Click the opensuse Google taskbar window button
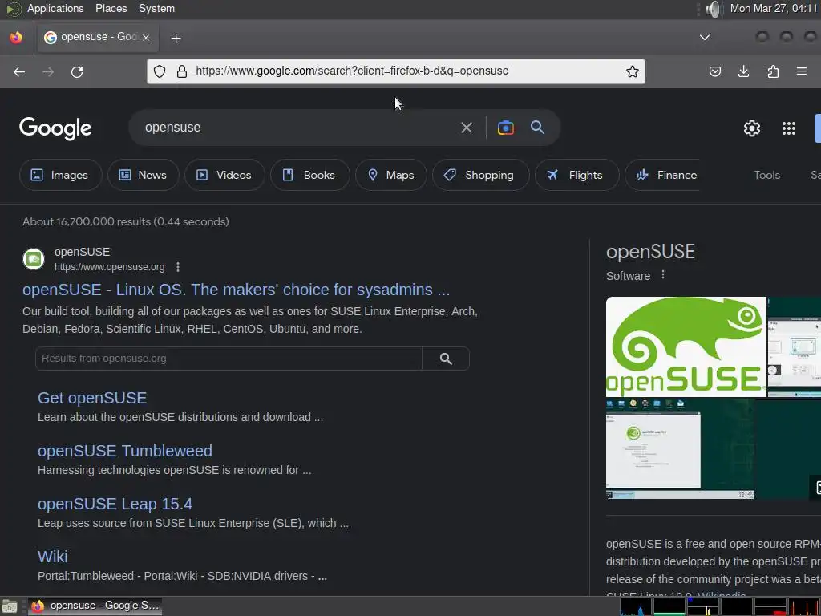This screenshot has width=821, height=616. [95, 606]
